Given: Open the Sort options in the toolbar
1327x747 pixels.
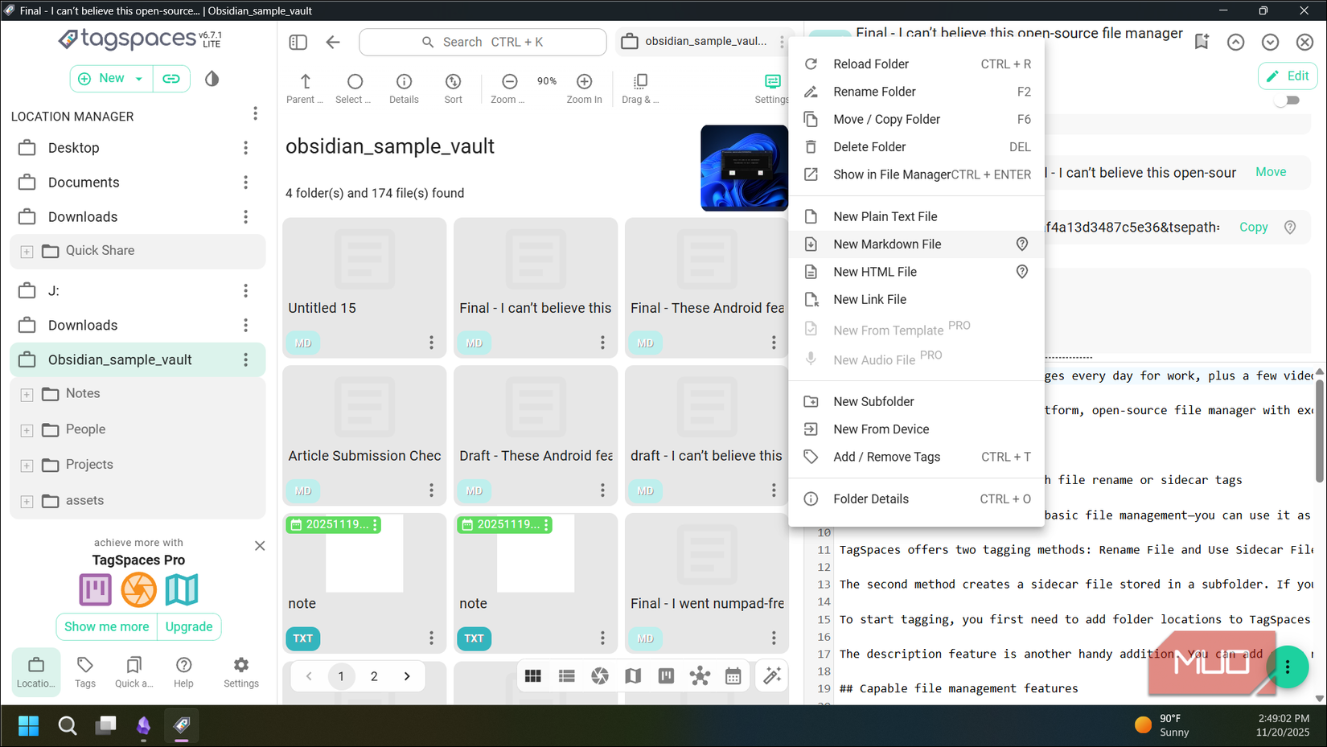Looking at the screenshot, I should point(453,87).
